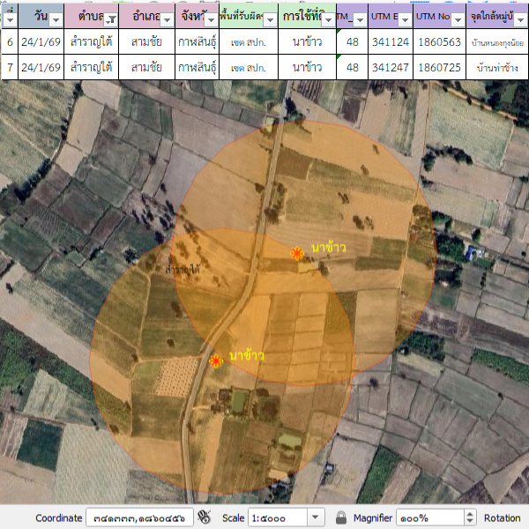Viewport: 529px width, 529px height.
Task: Open the Tambon column active filter dropdown
Action: coord(110,21)
